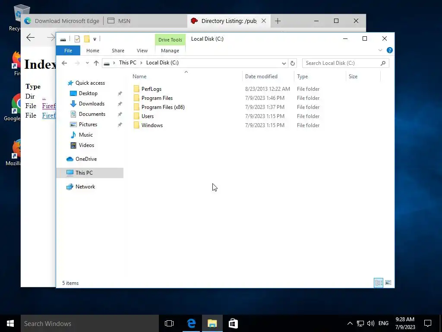Click the search magnifier icon in Explorer

[x=383, y=63]
